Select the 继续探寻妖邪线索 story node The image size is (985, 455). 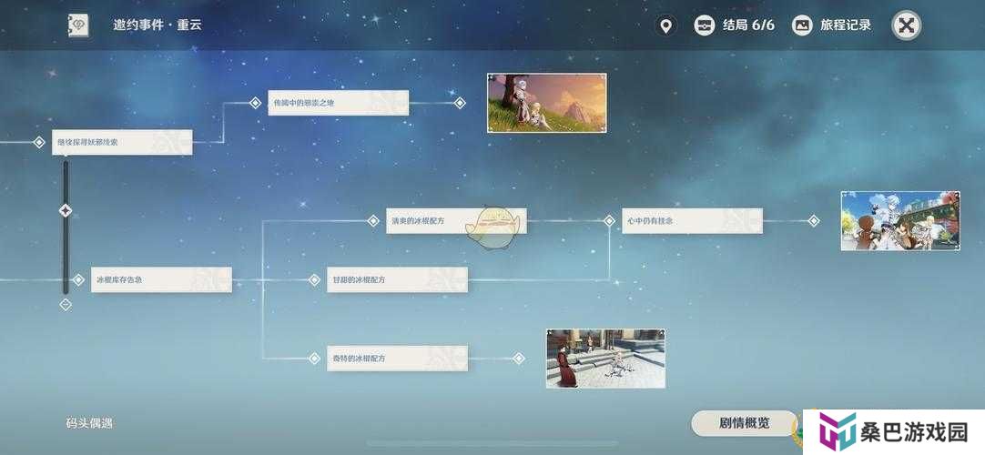(x=122, y=143)
